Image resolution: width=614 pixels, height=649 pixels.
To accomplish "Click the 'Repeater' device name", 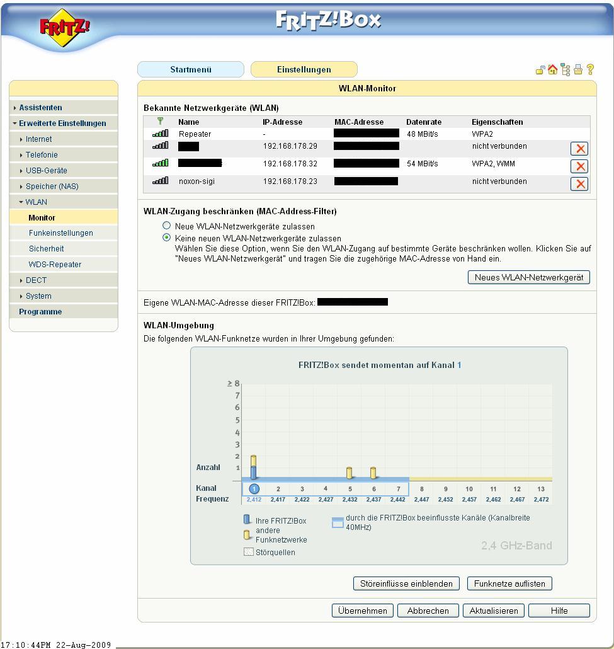I will coord(195,134).
